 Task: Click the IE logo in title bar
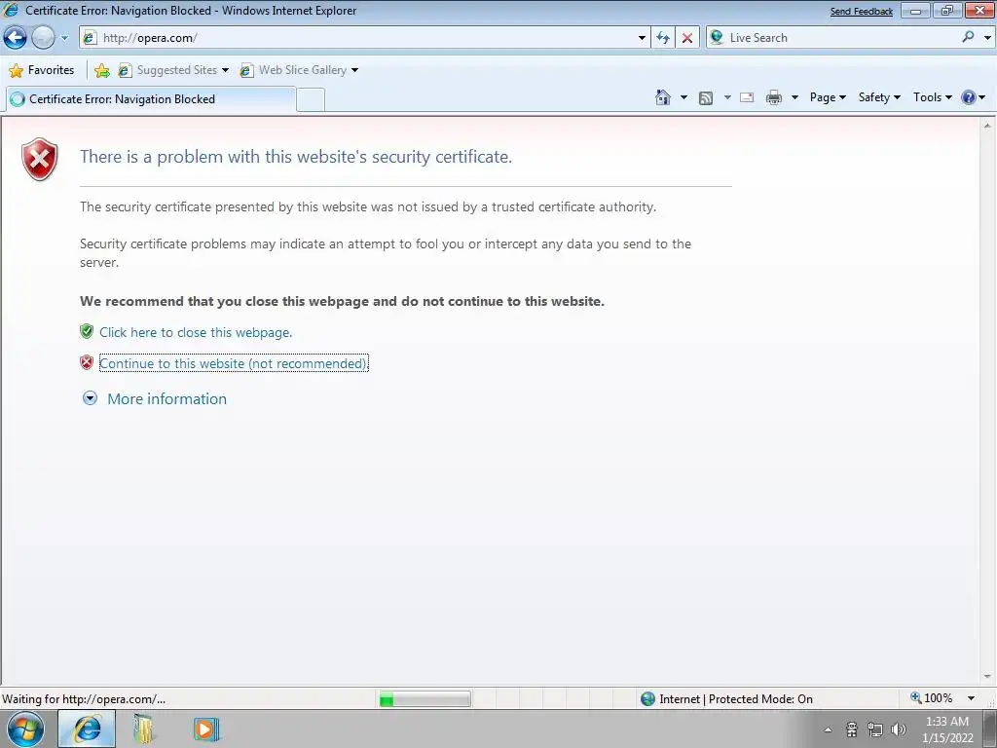tap(11, 10)
